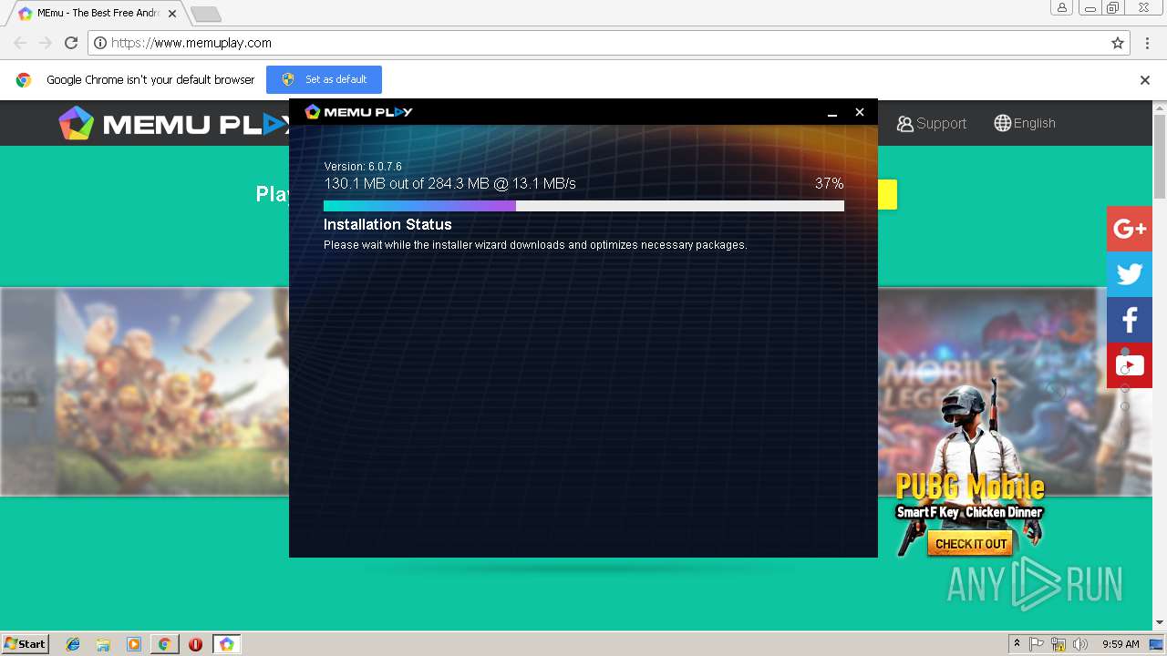Image resolution: width=1167 pixels, height=656 pixels.
Task: Close the MEmu browser tab
Action: [x=172, y=14]
